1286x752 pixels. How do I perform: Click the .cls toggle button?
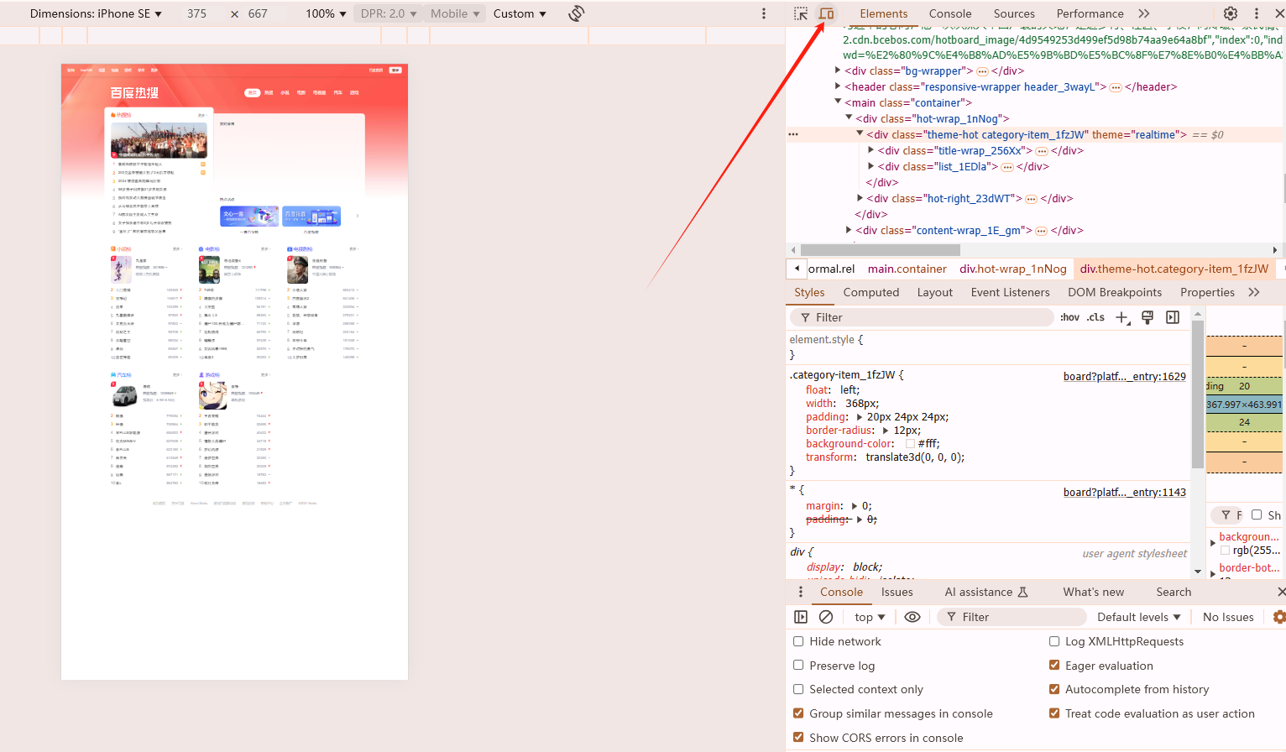coord(1095,317)
